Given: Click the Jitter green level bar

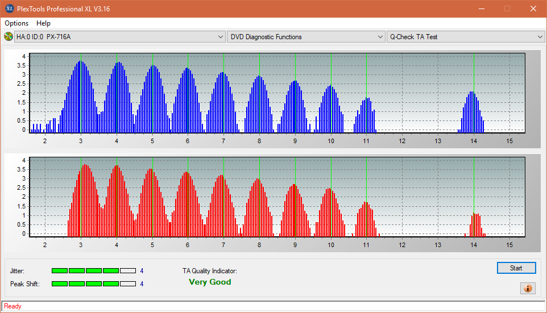Looking at the screenshot, I should (x=93, y=271).
